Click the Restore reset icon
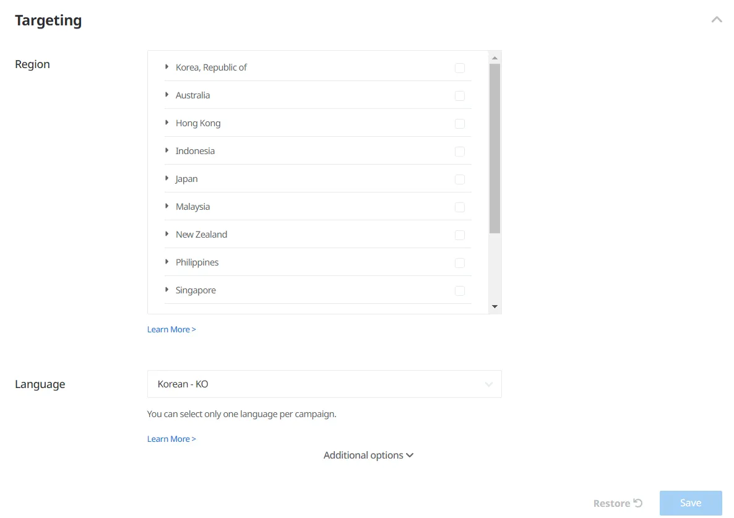 [638, 503]
